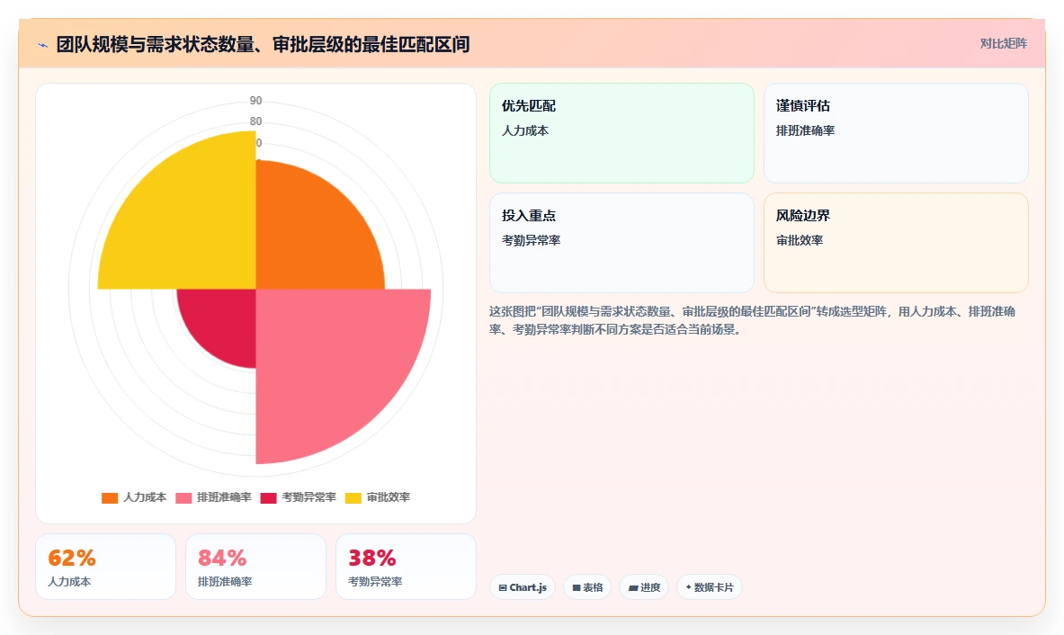Viewport: 1064px width, 635px height.
Task: Select the crimson polar chart segment
Action: click(x=224, y=322)
